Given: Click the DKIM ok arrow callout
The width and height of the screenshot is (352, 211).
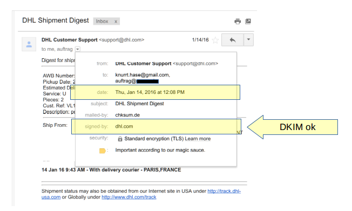Looking at the screenshot, I should 293,127.
